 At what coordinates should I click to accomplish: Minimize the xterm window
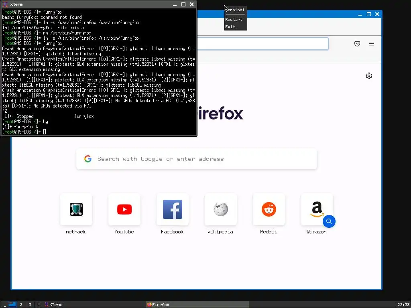pyautogui.click(x=175, y=4)
